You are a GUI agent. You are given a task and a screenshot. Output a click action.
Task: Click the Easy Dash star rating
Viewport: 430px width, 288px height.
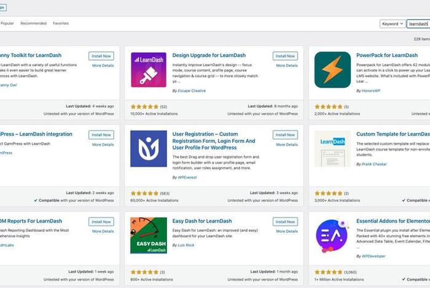pyautogui.click(x=144, y=272)
